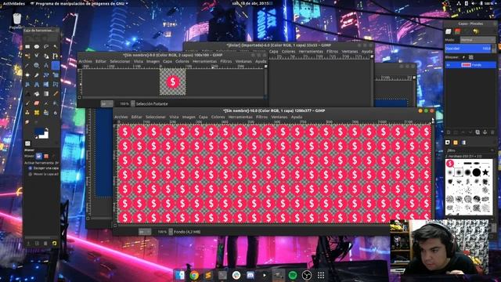Screen dimensions: 501x282
Task: Open Imagen menu in 100x100 window
Action: tap(153, 61)
